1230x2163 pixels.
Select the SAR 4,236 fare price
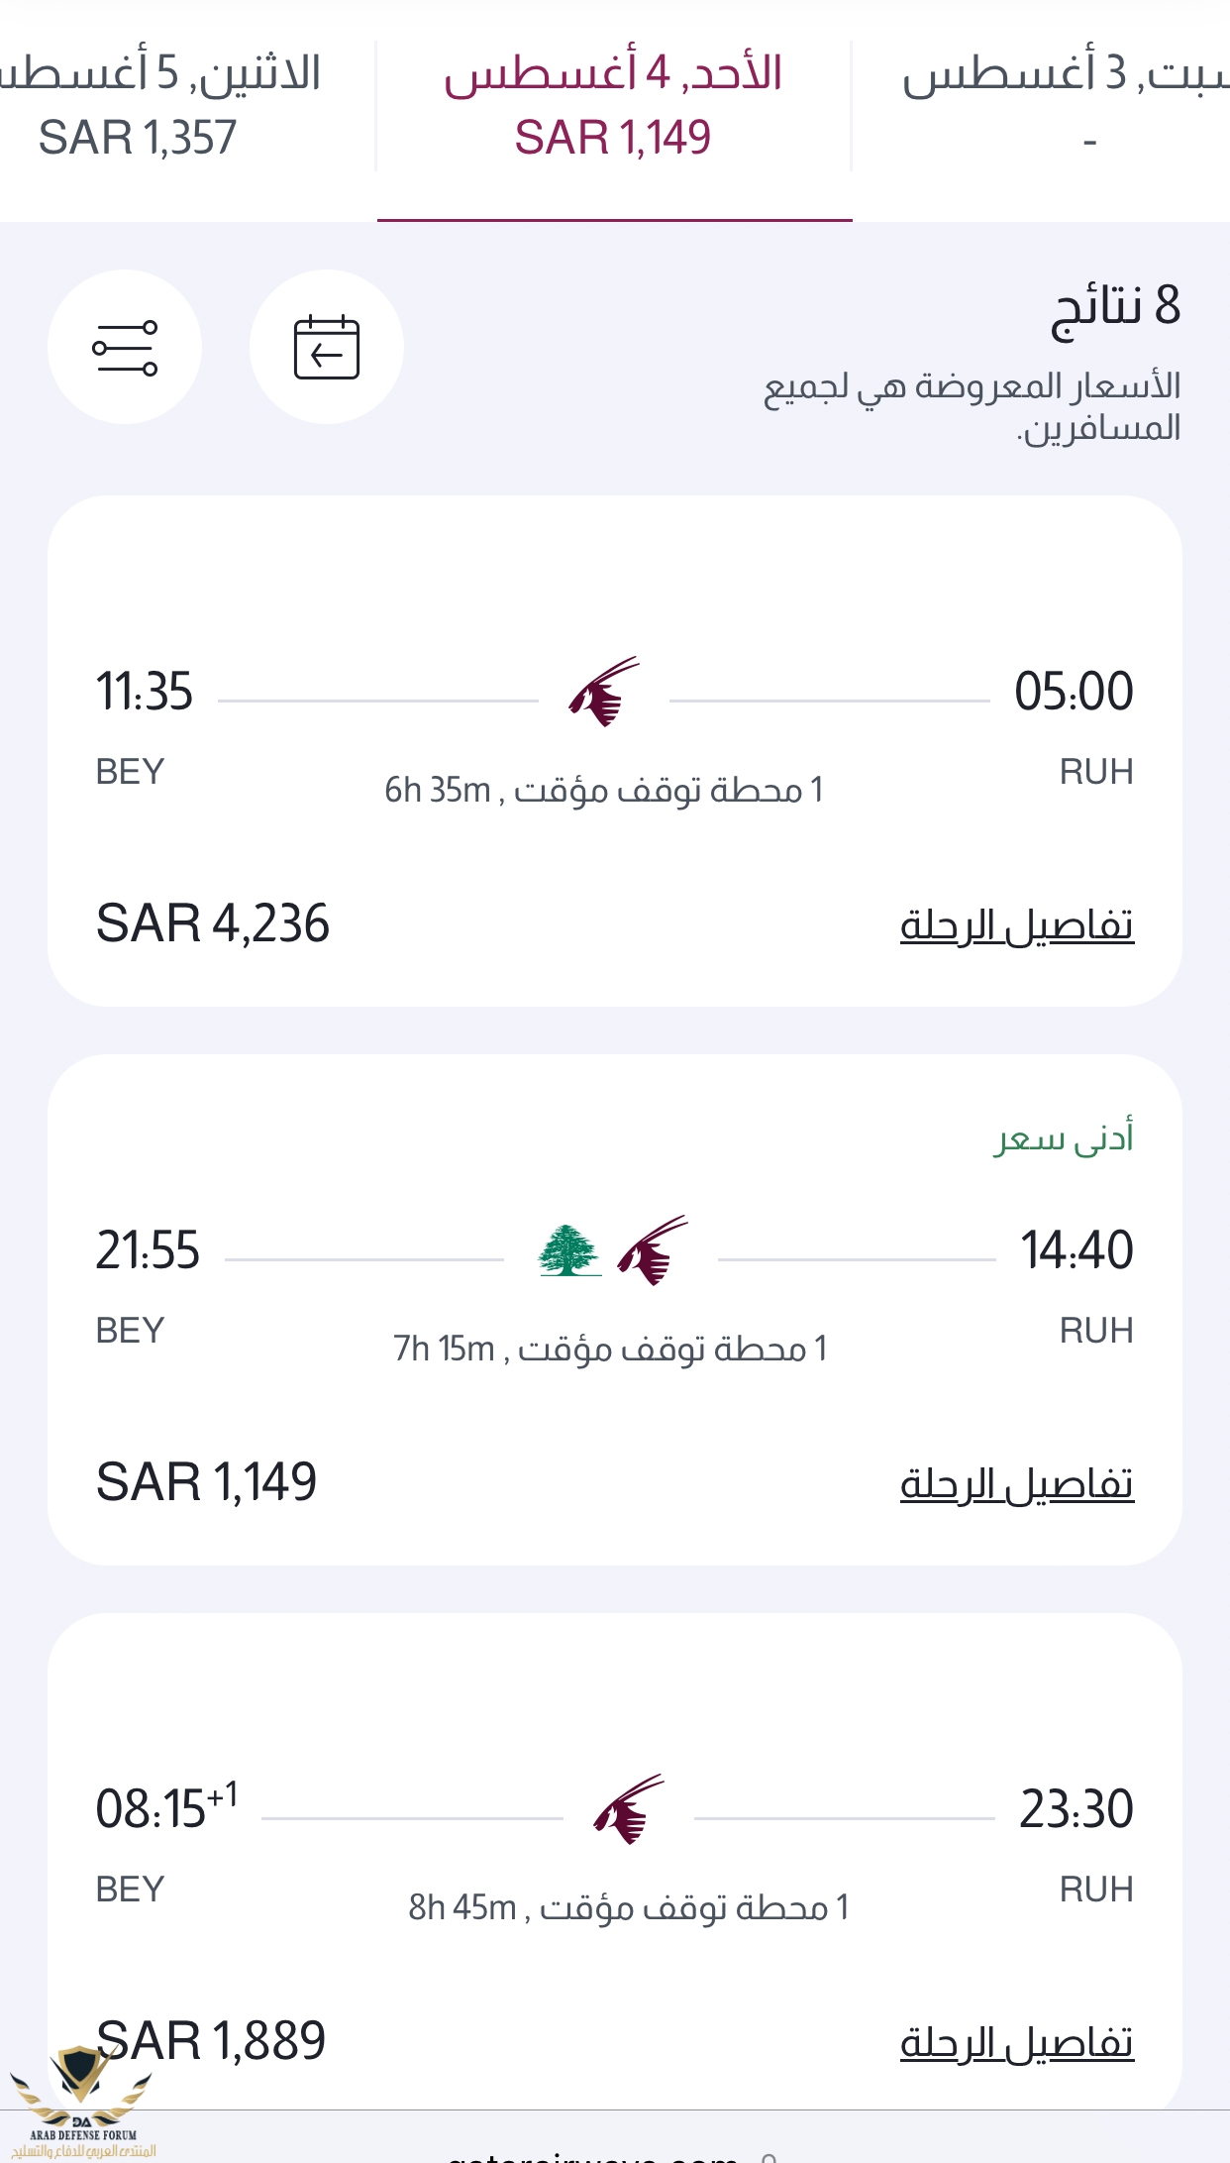213,923
